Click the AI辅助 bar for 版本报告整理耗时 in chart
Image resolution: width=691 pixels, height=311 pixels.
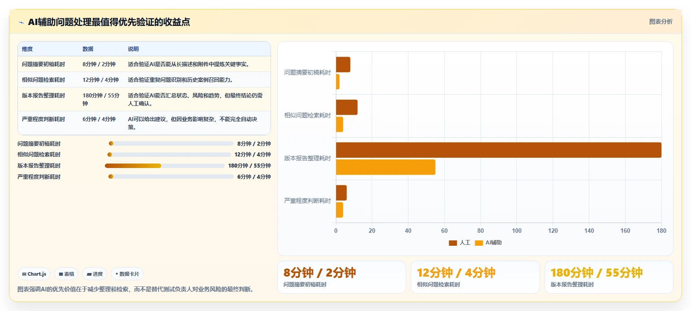tap(386, 167)
